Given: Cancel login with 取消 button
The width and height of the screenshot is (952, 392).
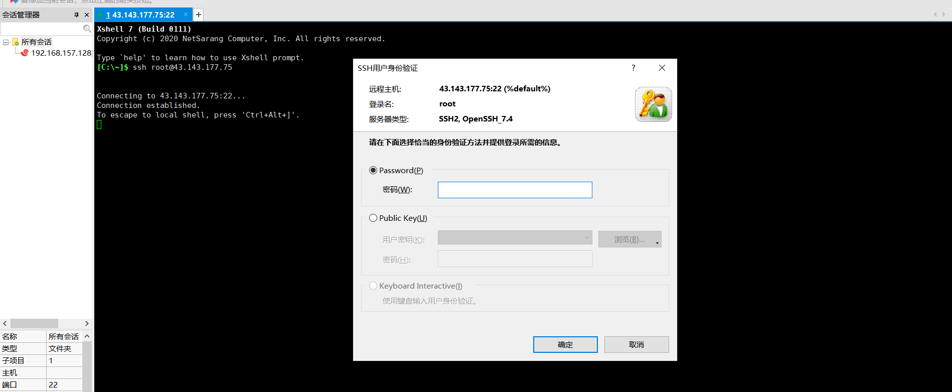Looking at the screenshot, I should point(637,345).
